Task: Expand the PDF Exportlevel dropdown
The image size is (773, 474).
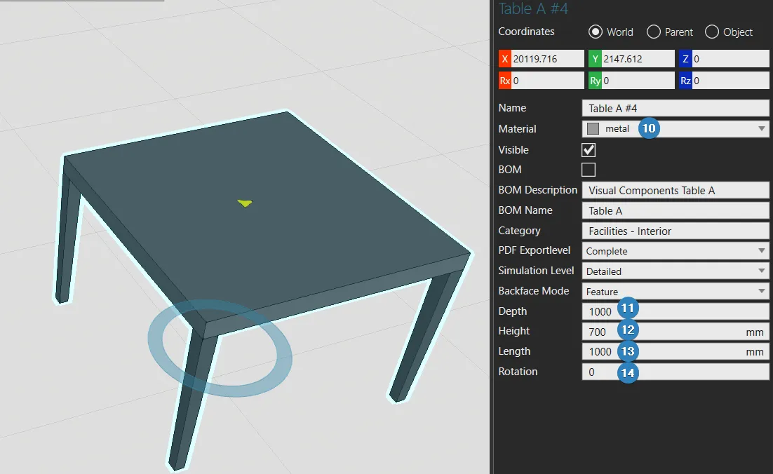Action: point(762,251)
